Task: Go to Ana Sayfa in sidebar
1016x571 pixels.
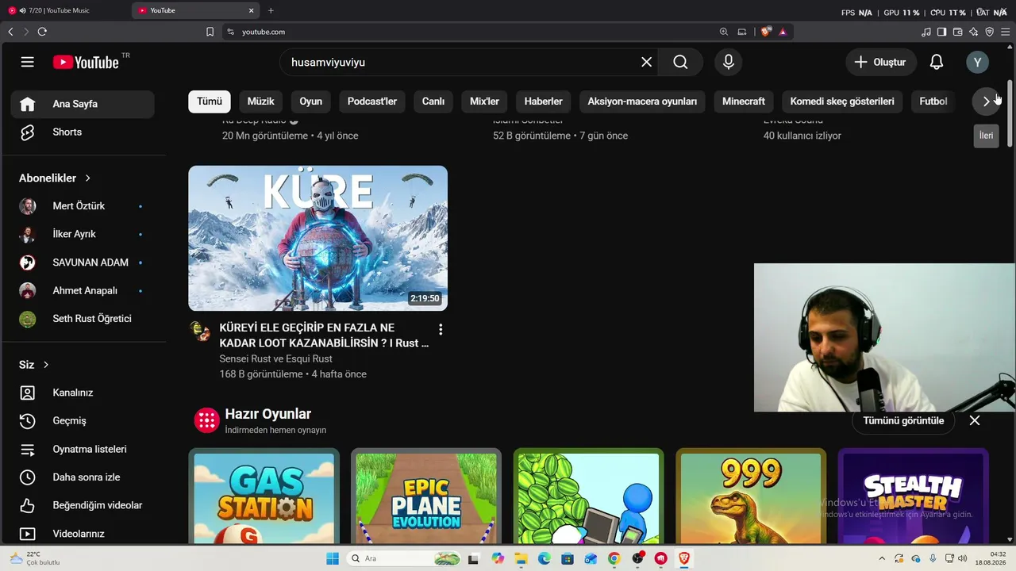Action: tap(83, 104)
